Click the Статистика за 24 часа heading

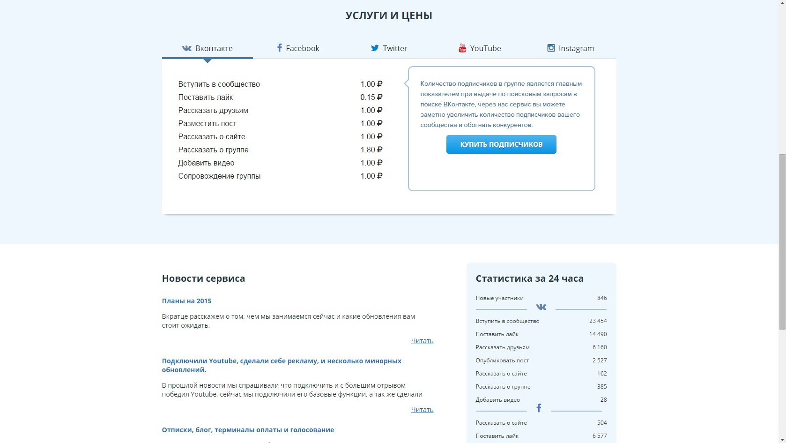click(x=529, y=278)
